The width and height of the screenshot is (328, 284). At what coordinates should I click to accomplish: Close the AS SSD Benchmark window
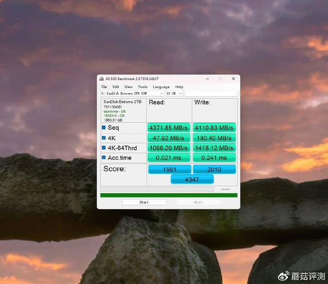pos(233,79)
